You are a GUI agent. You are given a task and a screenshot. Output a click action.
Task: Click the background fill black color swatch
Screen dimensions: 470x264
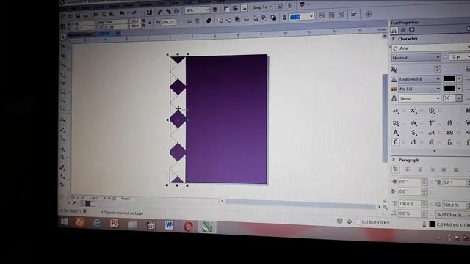point(449,88)
